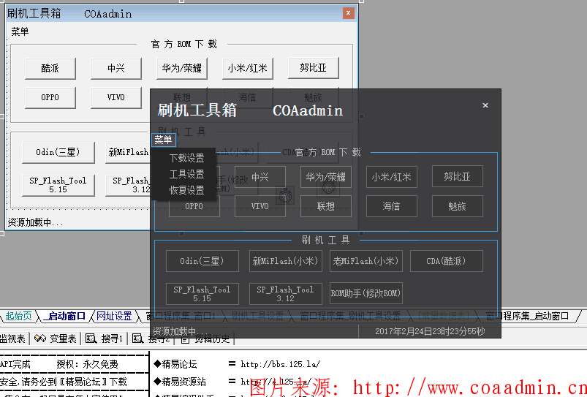Click the glasses icon of 变量表

click(x=40, y=339)
